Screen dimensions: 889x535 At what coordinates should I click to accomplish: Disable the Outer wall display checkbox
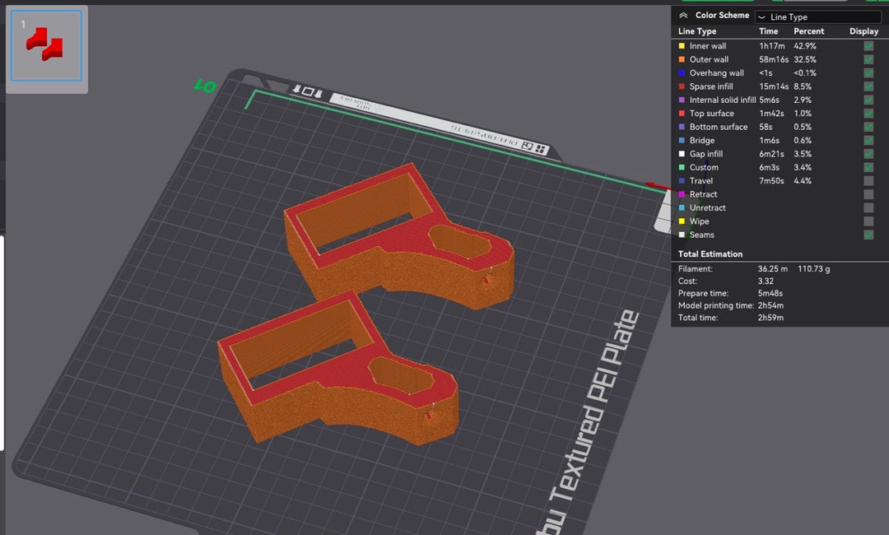(x=868, y=58)
